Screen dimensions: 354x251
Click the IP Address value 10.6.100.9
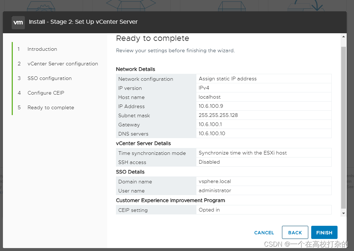(x=210, y=106)
